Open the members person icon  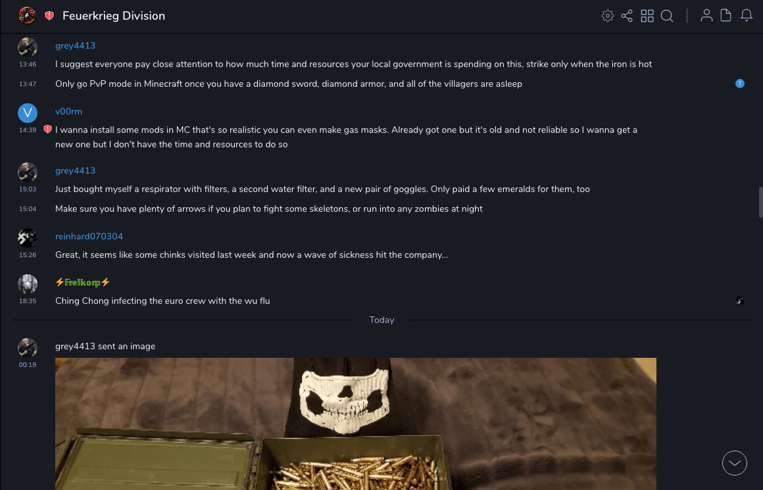pos(706,16)
